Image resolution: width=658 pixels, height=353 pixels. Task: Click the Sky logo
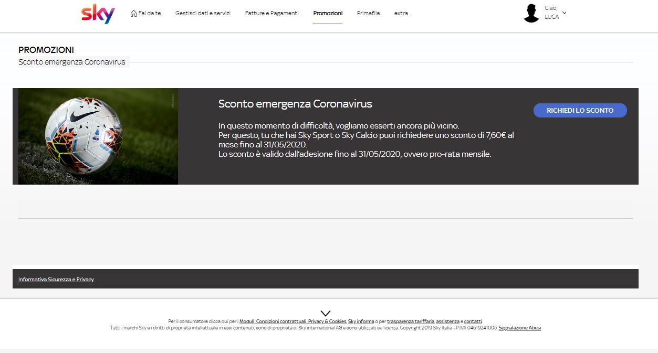(98, 14)
